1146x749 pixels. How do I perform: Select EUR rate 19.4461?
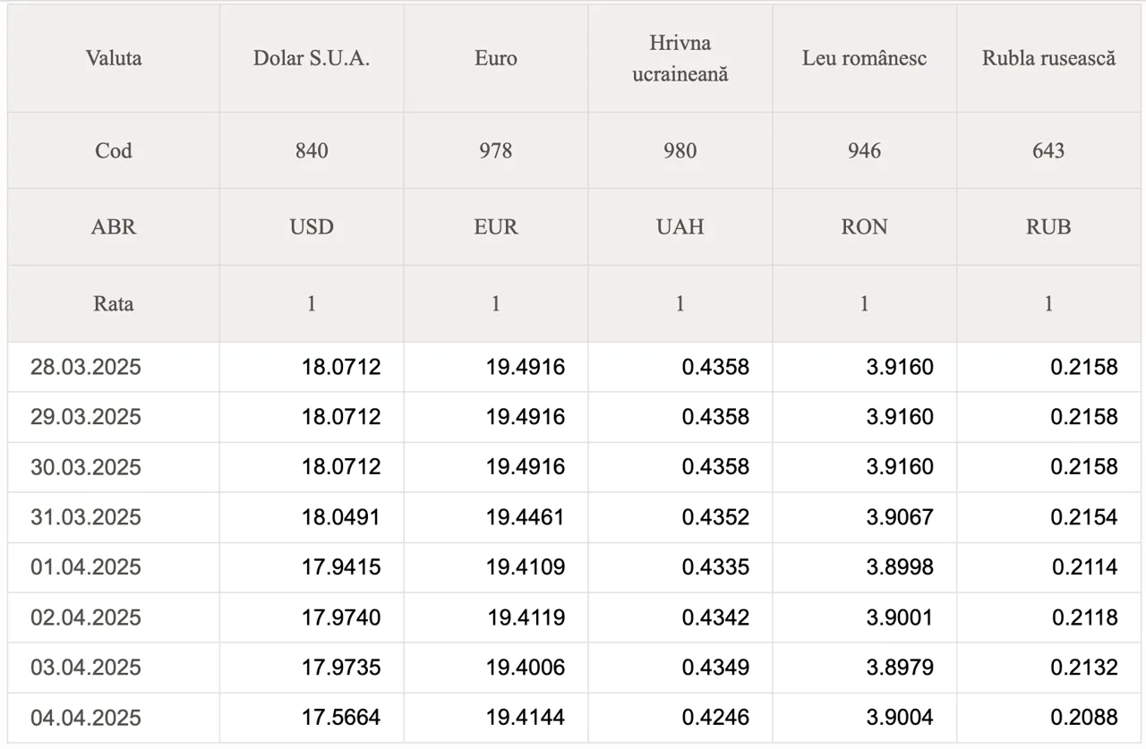tap(526, 517)
